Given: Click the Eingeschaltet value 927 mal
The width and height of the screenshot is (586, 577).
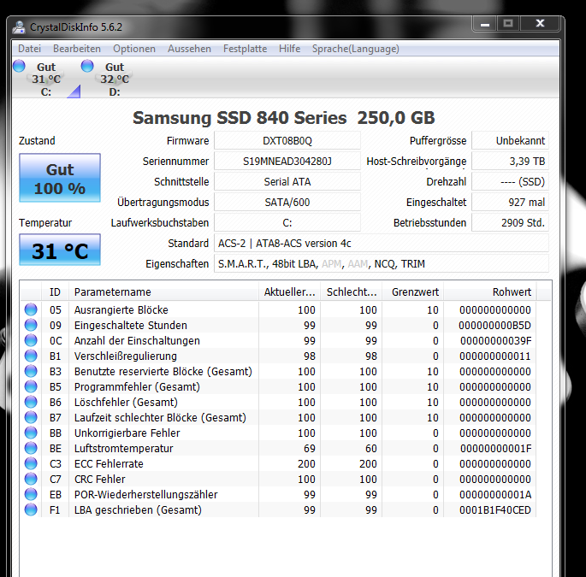Looking at the screenshot, I should coord(510,203).
